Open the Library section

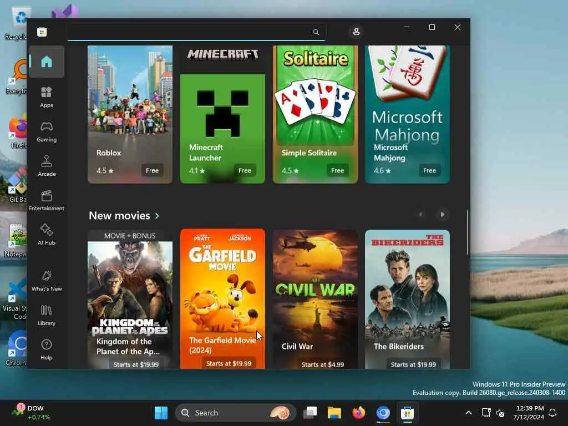click(x=47, y=315)
